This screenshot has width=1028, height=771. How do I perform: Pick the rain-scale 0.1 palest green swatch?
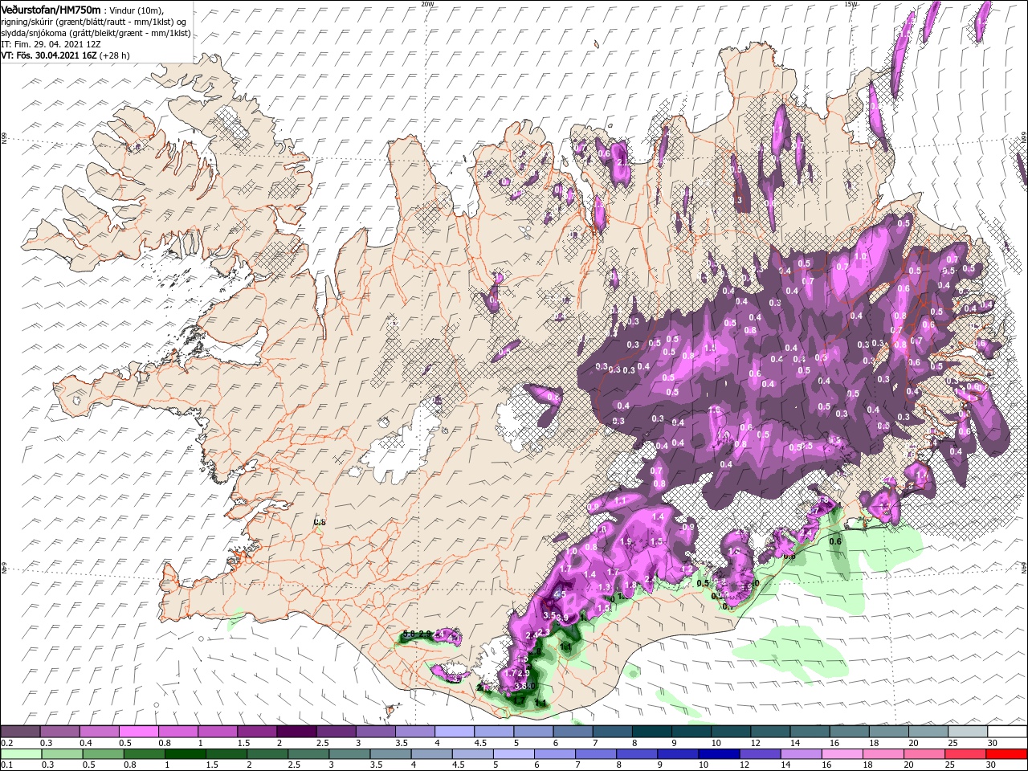coord(21,754)
